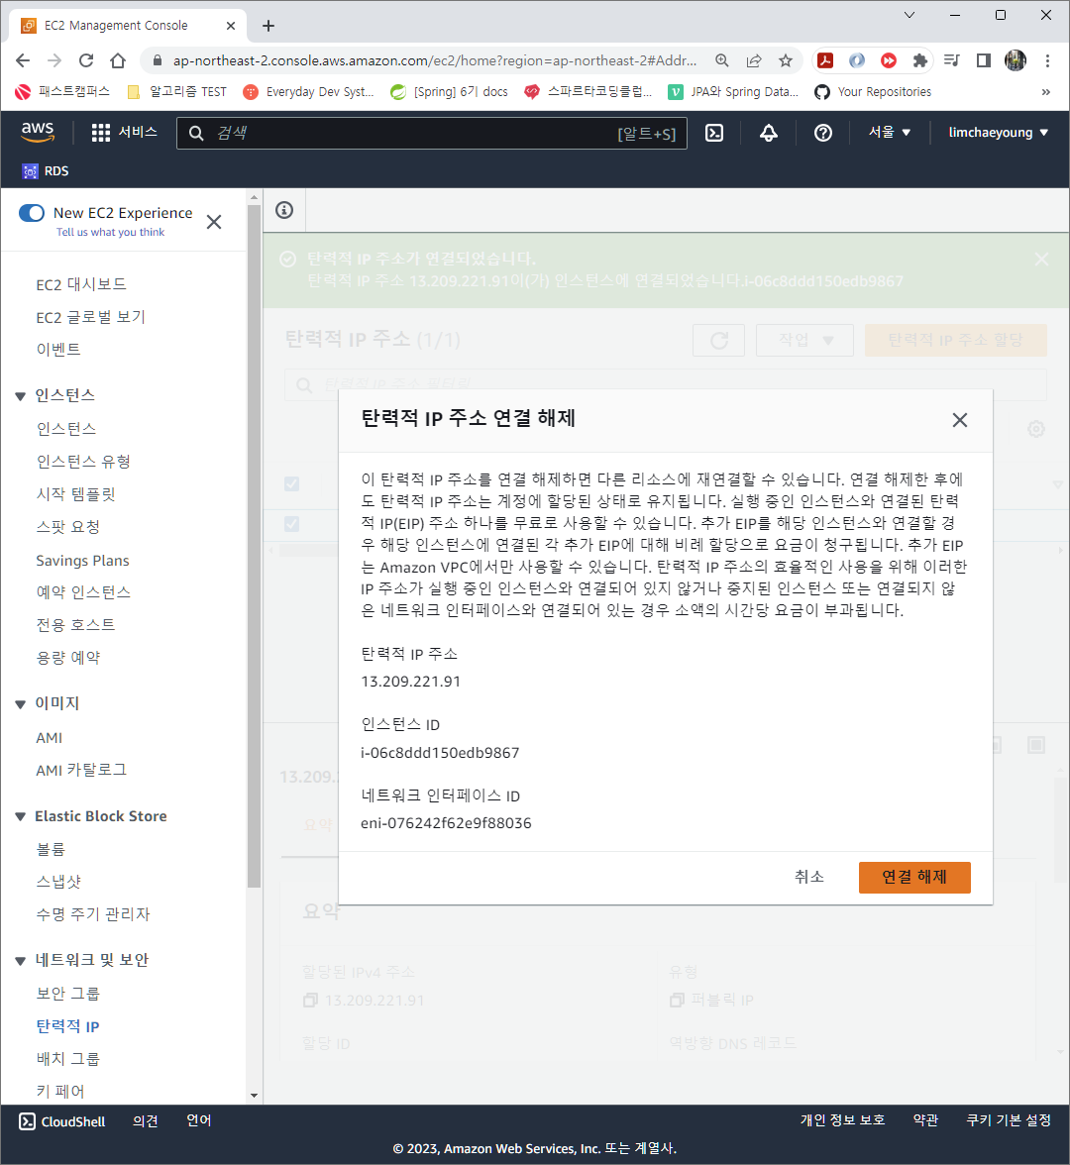
Task: Click the share page icon in address bar
Action: 754,61
